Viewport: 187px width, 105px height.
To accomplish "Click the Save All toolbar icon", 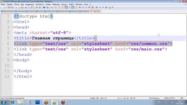I will pos(12,7).
